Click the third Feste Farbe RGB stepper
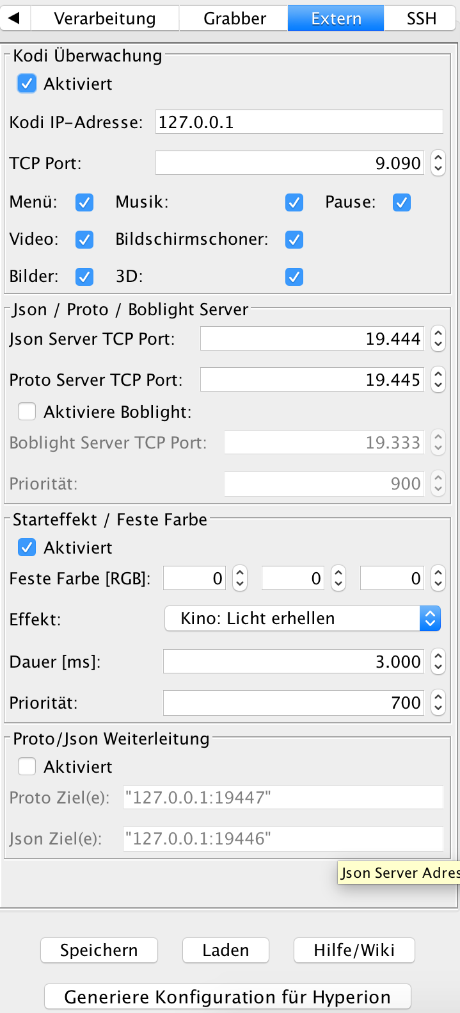This screenshot has height=1013, width=460. (x=438, y=578)
